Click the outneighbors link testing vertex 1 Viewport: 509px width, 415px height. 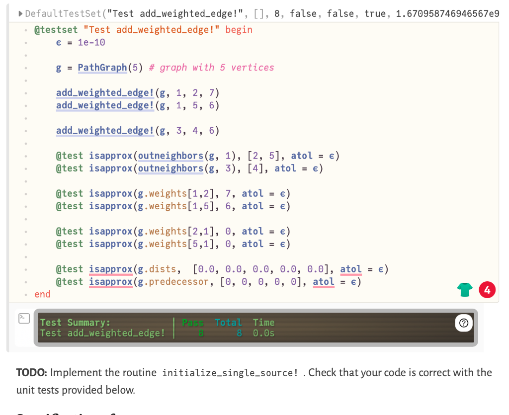[x=170, y=156]
